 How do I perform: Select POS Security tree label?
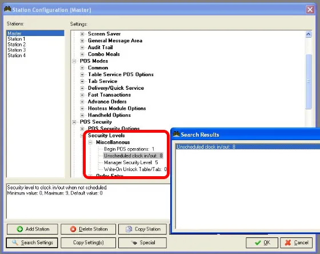(96, 122)
